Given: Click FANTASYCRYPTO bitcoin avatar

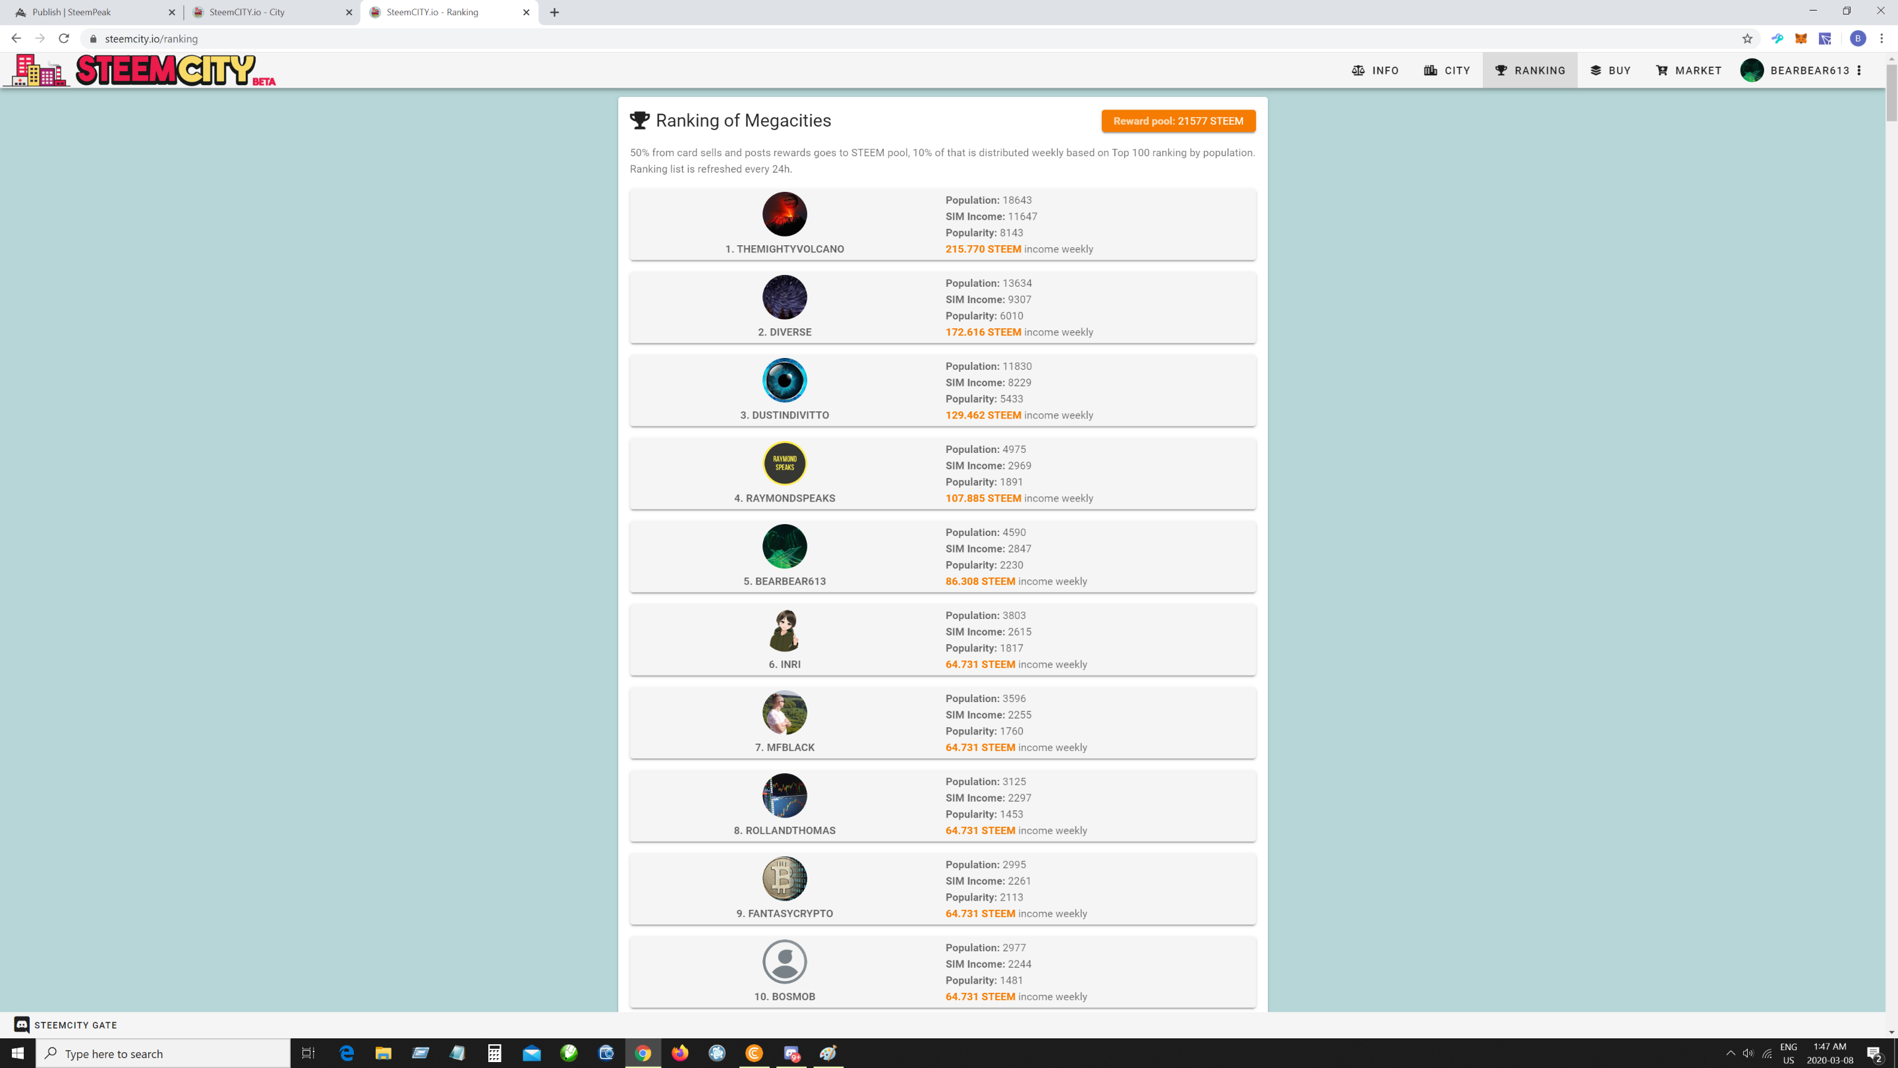Looking at the screenshot, I should [784, 879].
